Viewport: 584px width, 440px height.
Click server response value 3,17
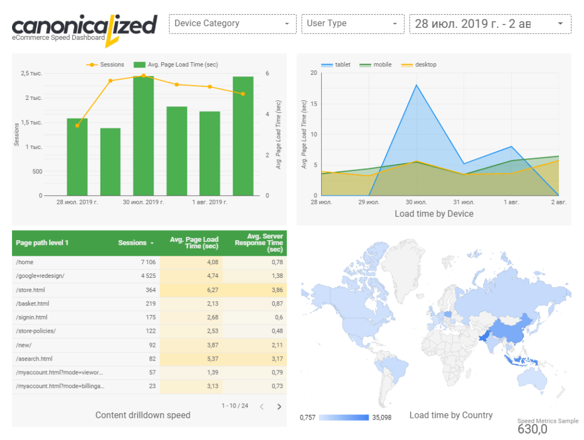tap(277, 359)
